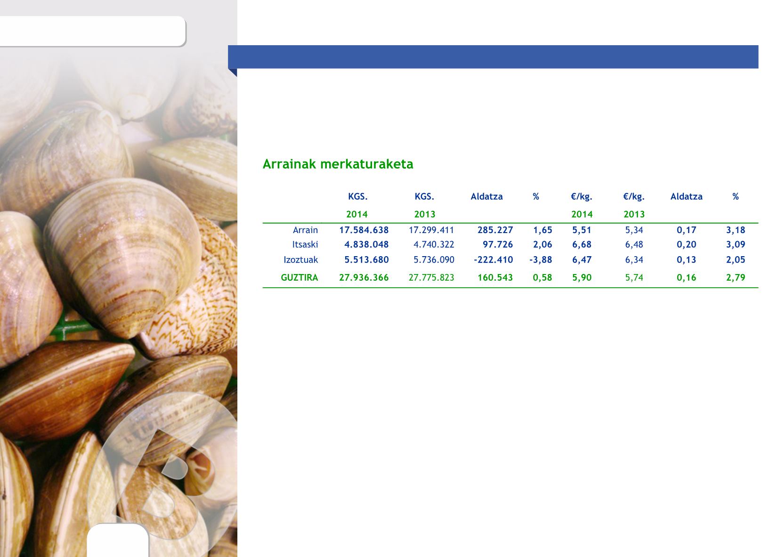Viewport: 779px width, 557px height.
Task: Select total price 5,90
Action: (x=582, y=277)
